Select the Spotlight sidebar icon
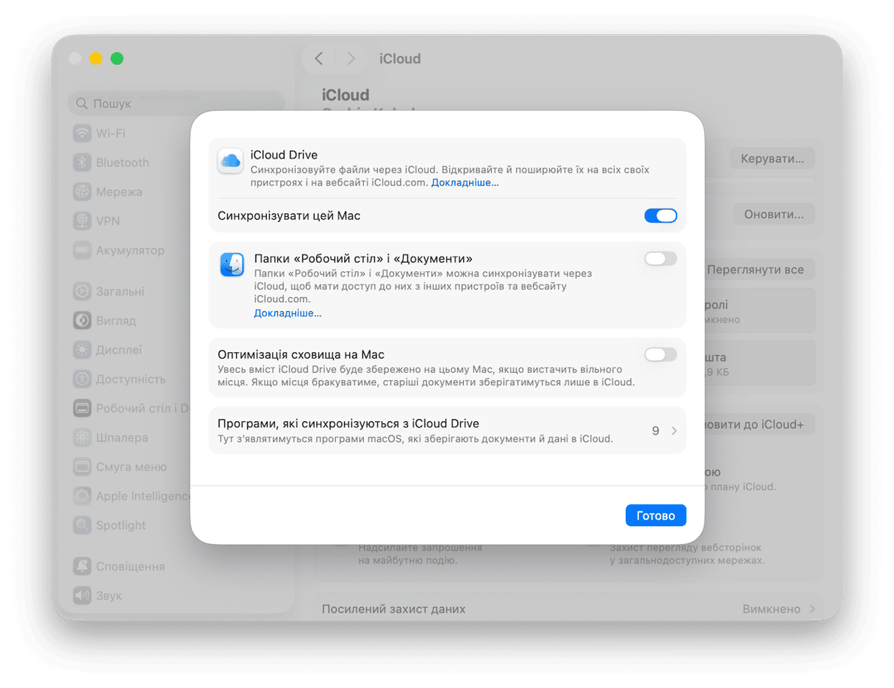This screenshot has height=688, width=894. [83, 526]
